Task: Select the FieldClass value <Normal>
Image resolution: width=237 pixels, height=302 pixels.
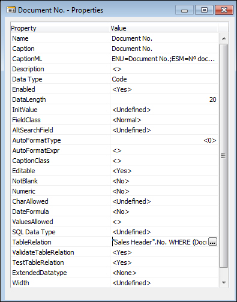Action: (x=127, y=120)
